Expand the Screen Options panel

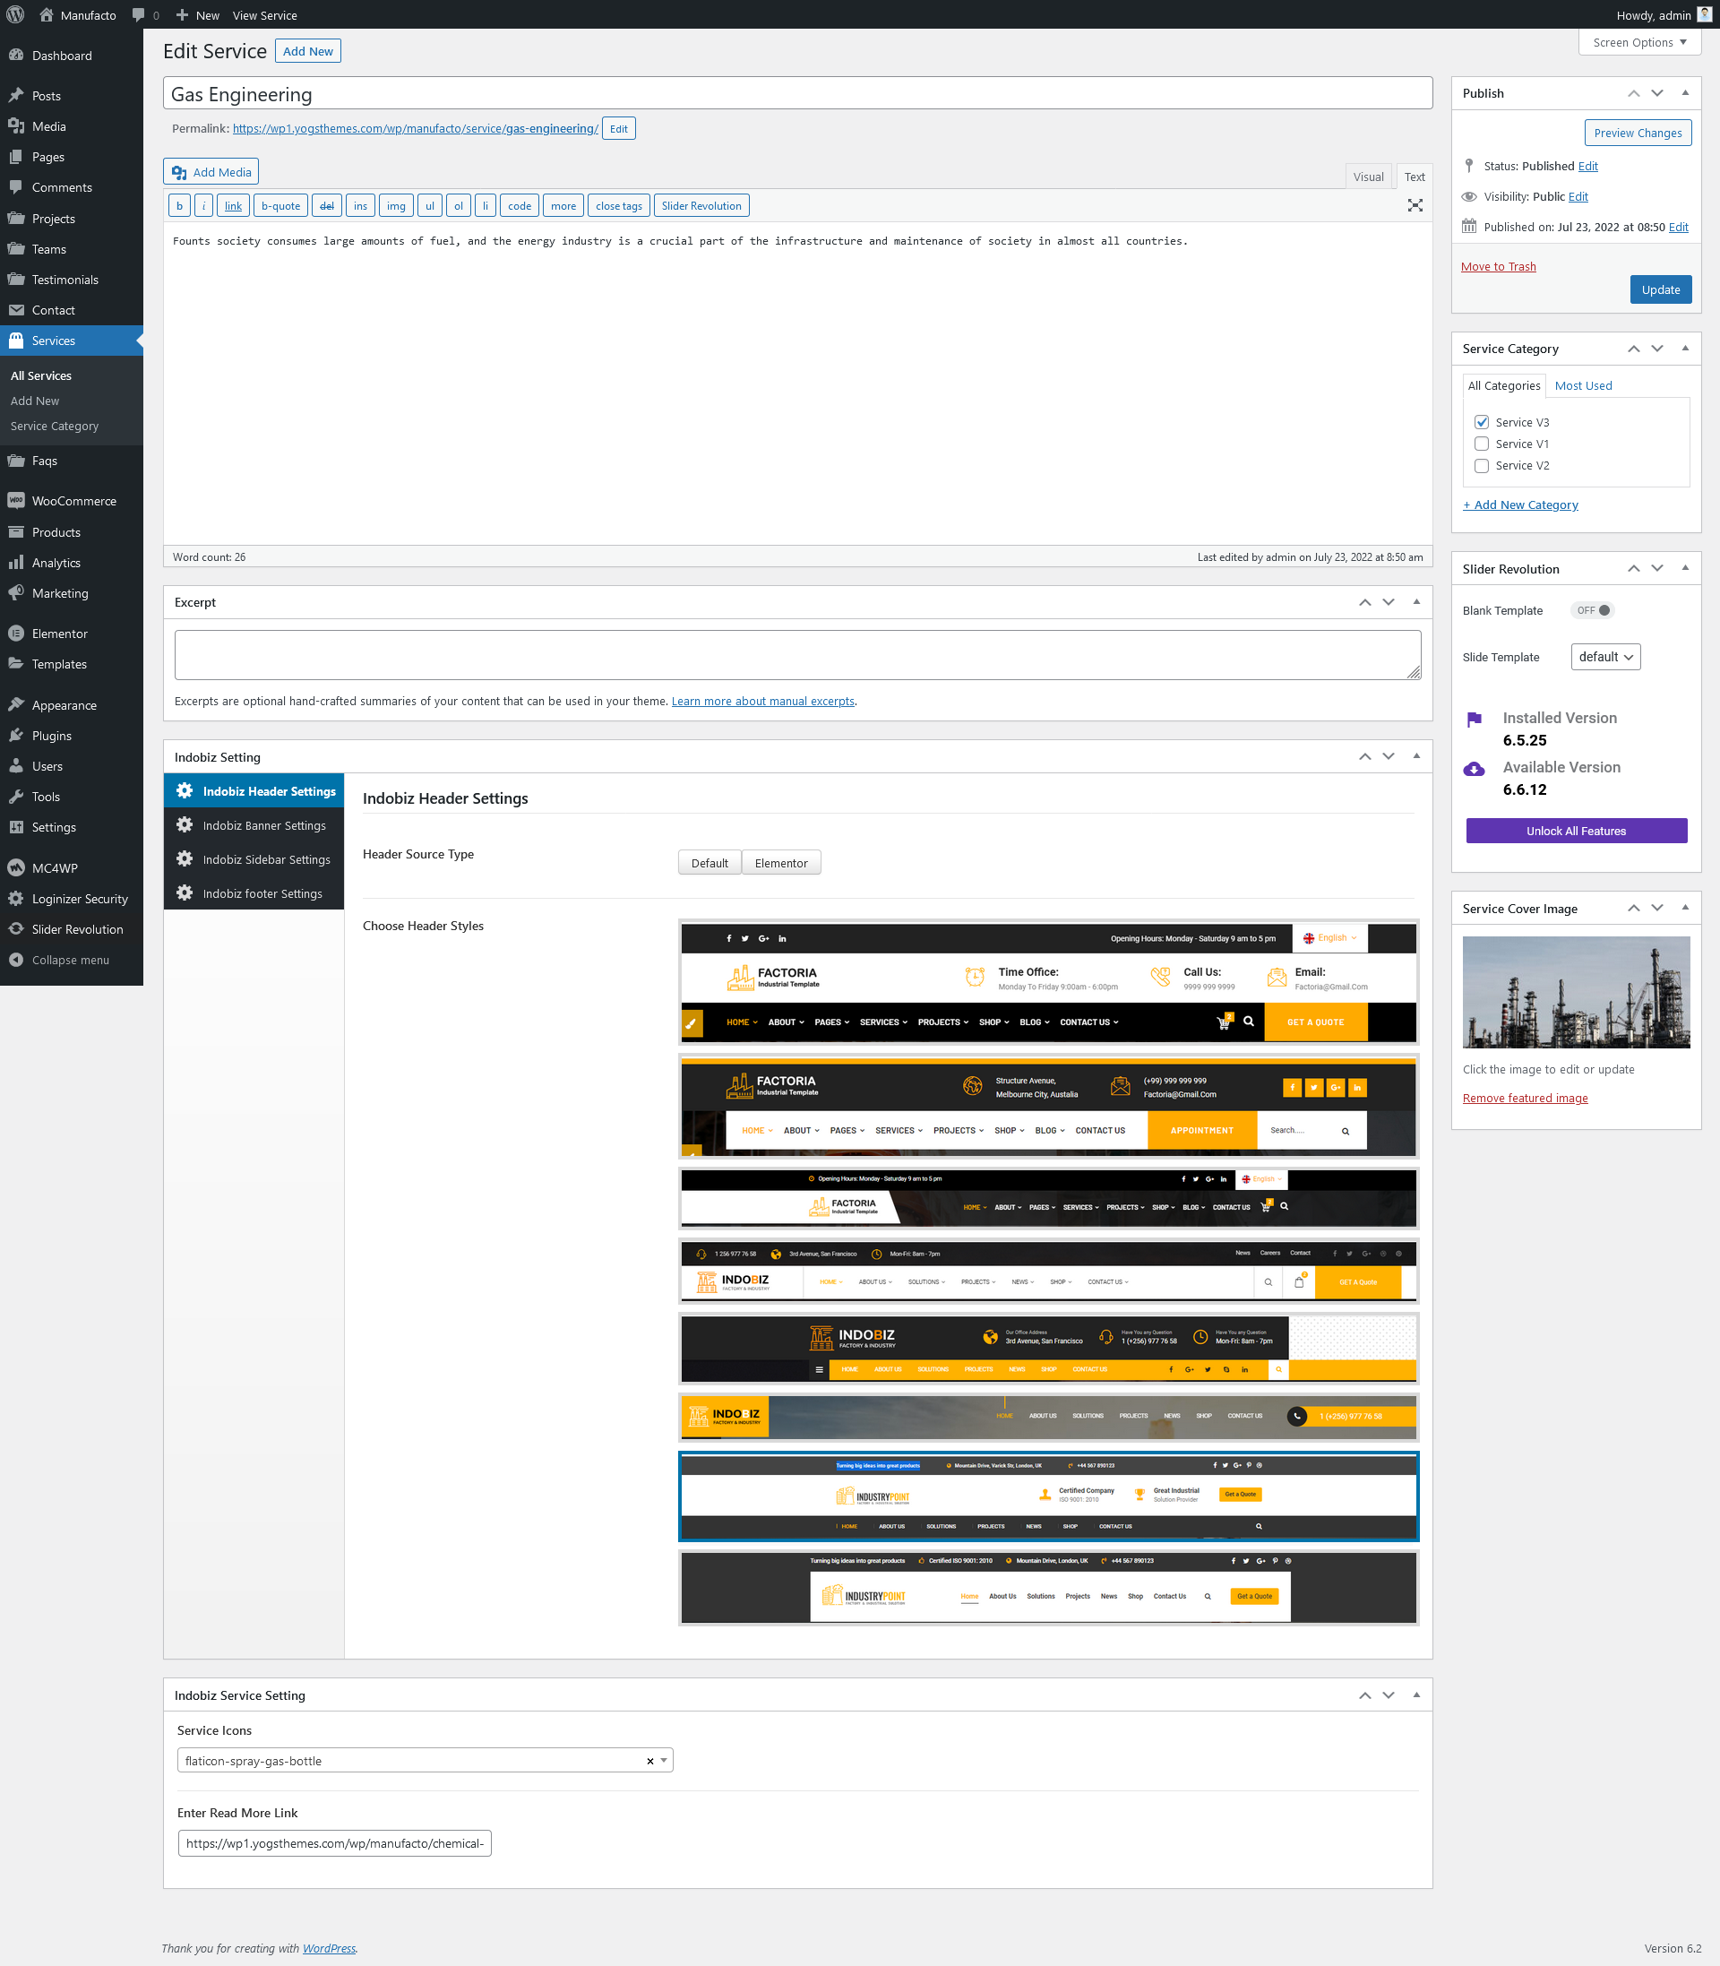[1638, 42]
